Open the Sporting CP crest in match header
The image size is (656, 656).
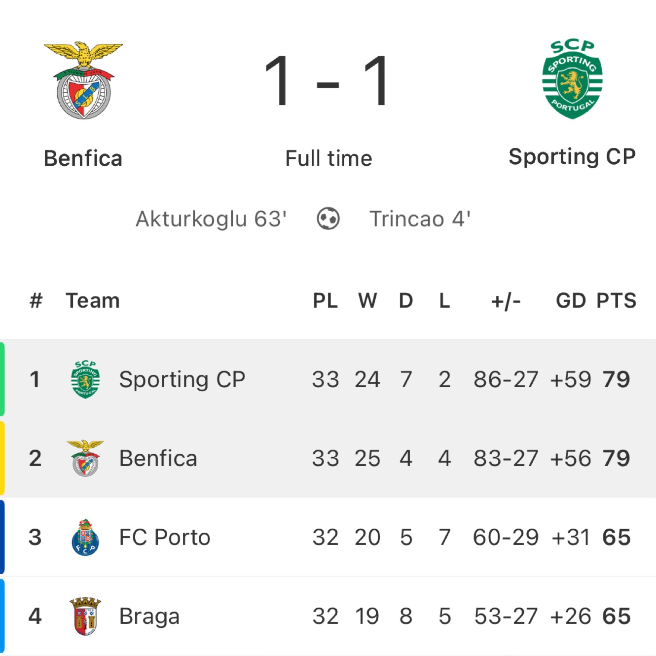pyautogui.click(x=572, y=79)
